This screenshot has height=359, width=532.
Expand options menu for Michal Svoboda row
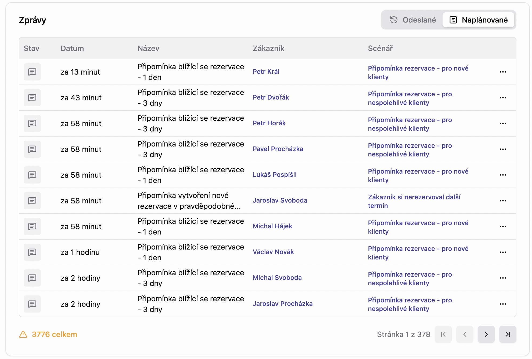click(503, 278)
